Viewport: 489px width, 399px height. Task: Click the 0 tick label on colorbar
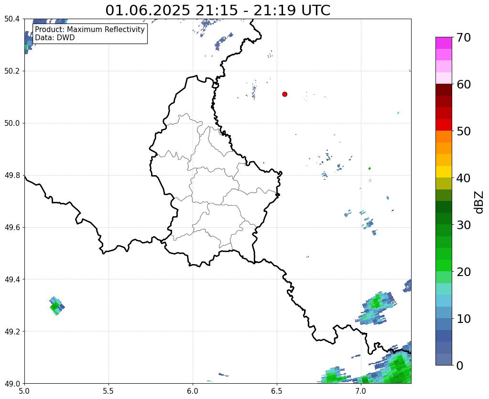[x=460, y=366]
